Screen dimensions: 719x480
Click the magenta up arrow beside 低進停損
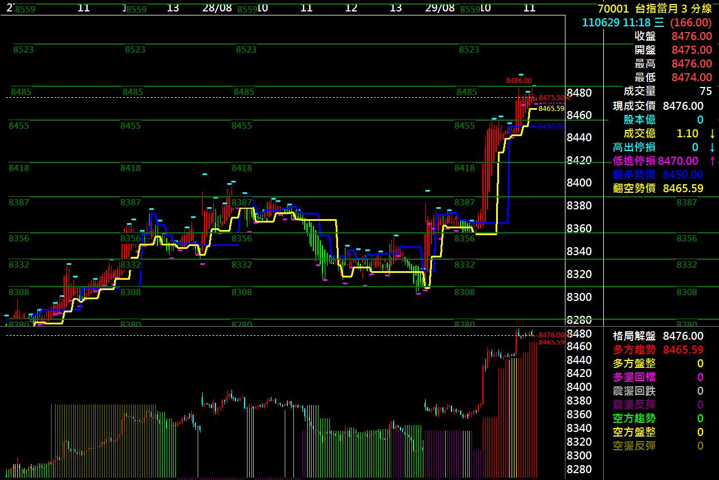click(712, 161)
